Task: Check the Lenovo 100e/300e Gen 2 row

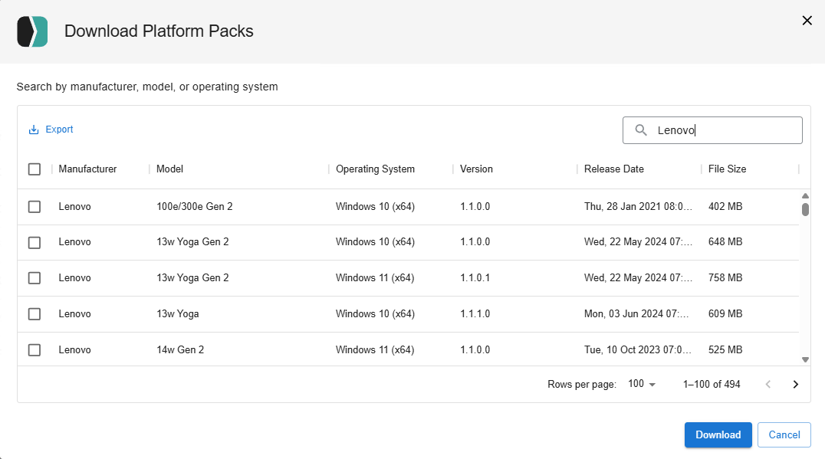Action: (x=35, y=207)
